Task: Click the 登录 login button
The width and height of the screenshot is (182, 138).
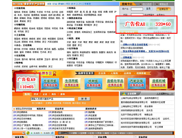Action: [149, 9]
